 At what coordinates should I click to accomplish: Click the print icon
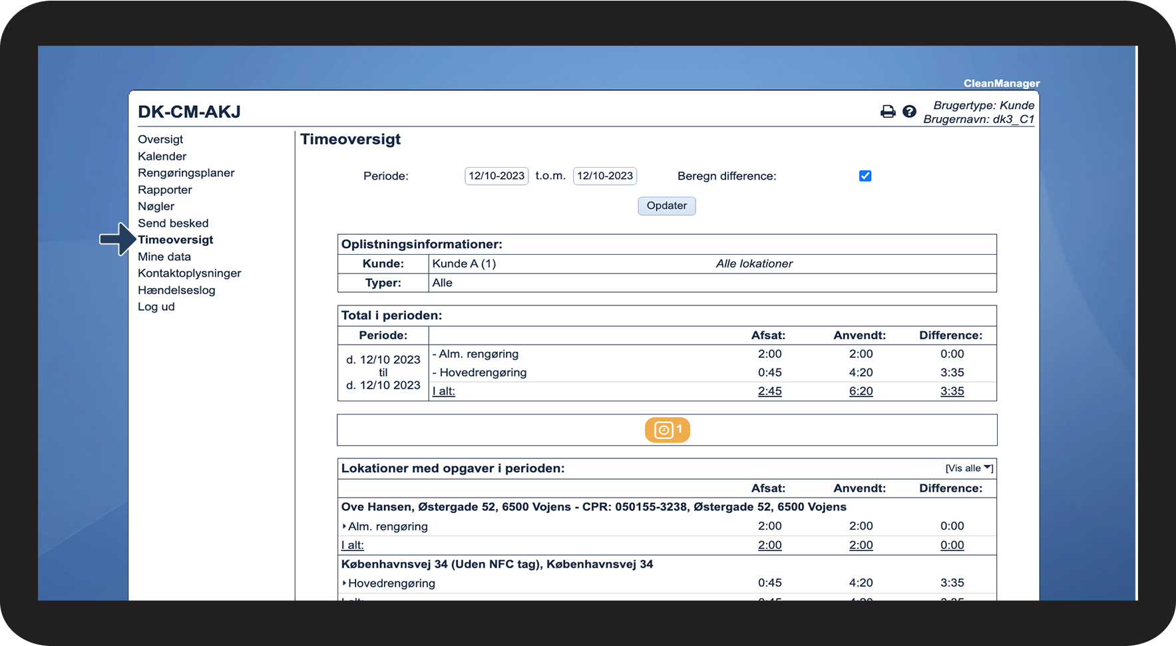[x=888, y=112]
